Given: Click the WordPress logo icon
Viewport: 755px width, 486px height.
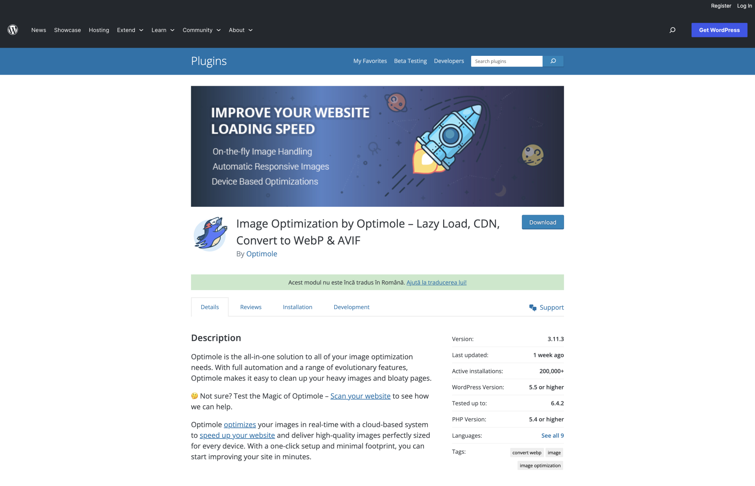Looking at the screenshot, I should pos(13,30).
